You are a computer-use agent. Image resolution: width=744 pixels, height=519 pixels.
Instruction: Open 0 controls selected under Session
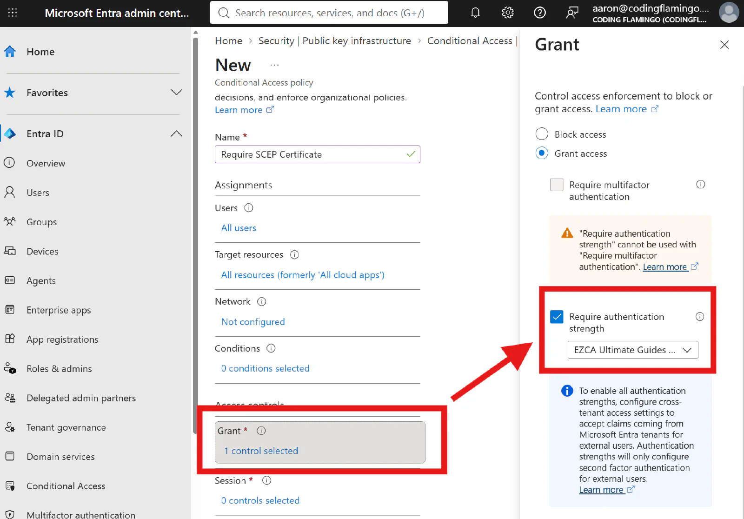click(x=260, y=500)
